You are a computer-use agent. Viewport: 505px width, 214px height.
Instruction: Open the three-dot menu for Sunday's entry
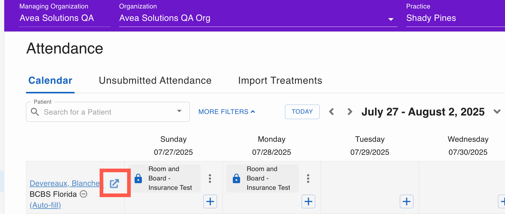[210, 178]
